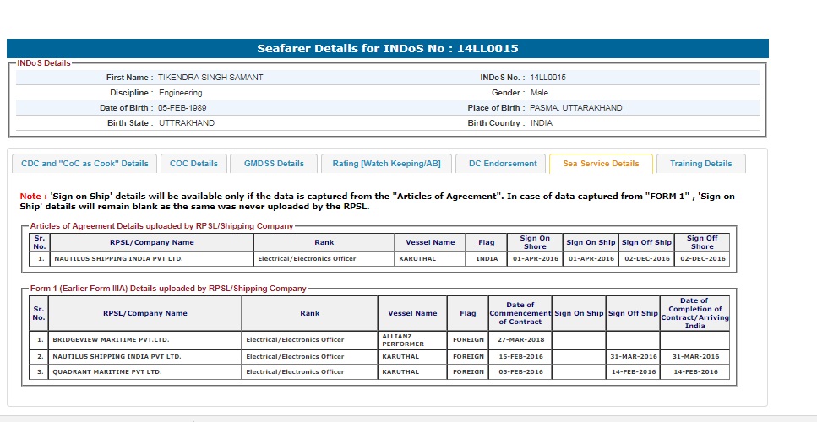Click the INDoS No. value 14LL0015 in details
The image size is (817, 422).
(547, 78)
